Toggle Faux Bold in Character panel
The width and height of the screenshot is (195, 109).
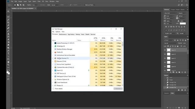(x=166, y=27)
